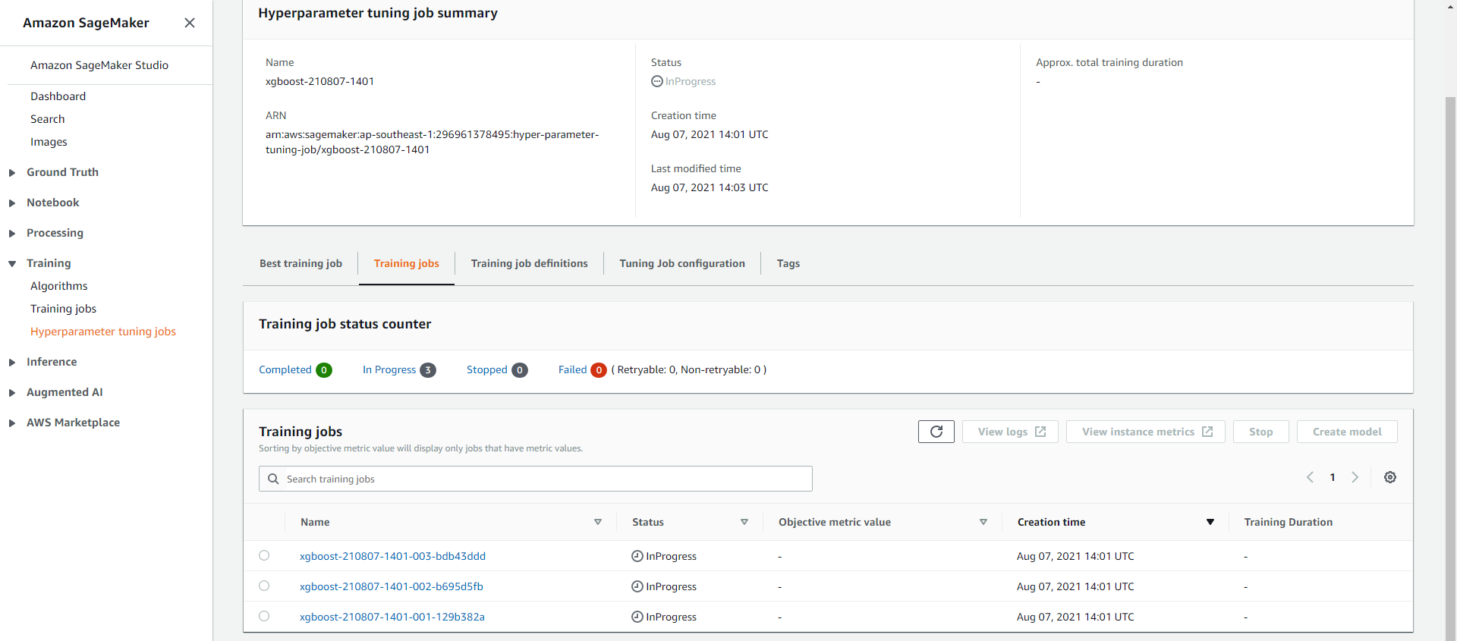
Task: Collapse Training section
Action: pyautogui.click(x=12, y=263)
